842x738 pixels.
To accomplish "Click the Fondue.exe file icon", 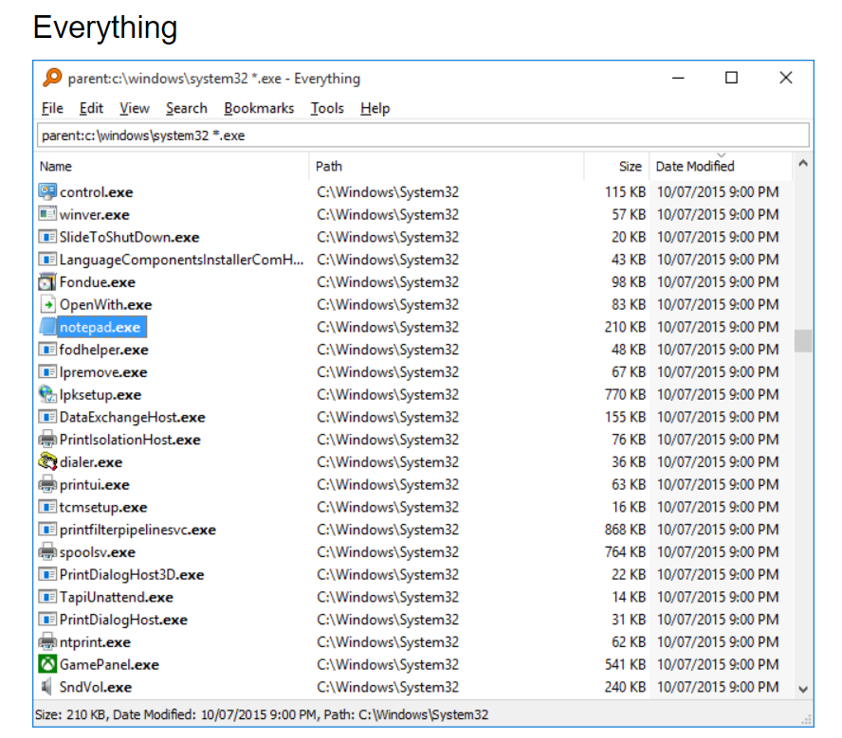I will (47, 282).
